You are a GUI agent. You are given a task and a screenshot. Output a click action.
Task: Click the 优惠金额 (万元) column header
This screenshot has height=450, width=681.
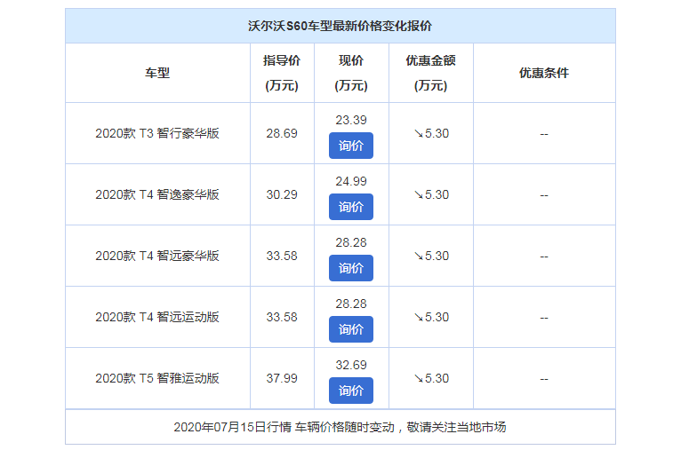pyautogui.click(x=430, y=73)
